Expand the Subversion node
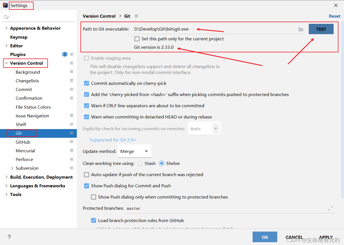 (12, 168)
